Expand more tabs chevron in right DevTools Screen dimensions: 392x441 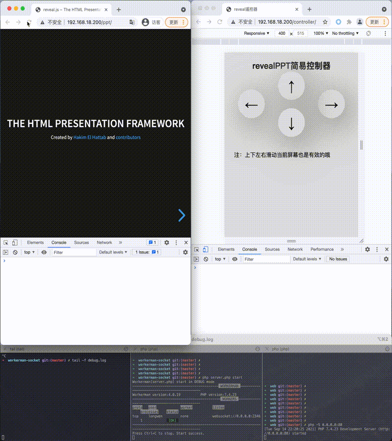(x=342, y=249)
